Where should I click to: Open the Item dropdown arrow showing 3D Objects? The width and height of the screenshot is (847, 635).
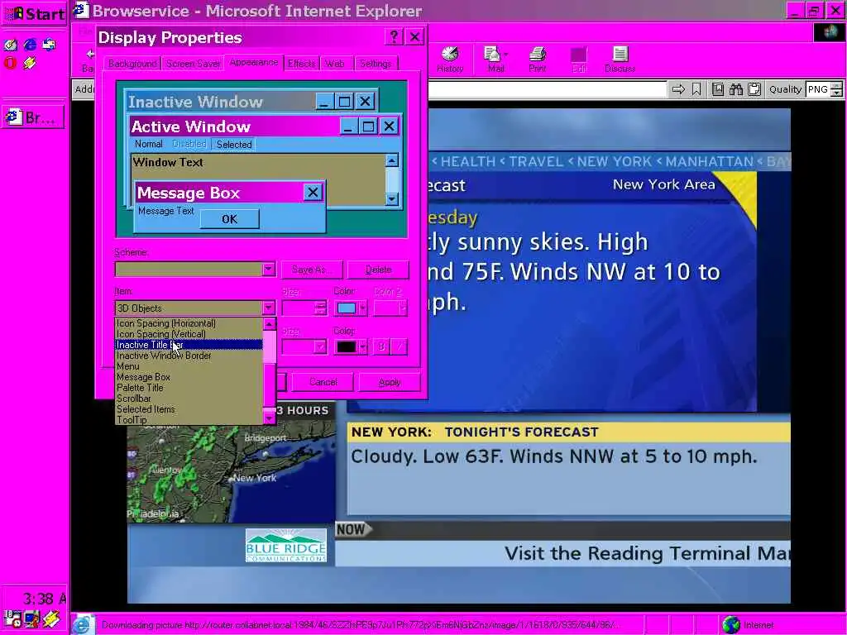(x=269, y=308)
